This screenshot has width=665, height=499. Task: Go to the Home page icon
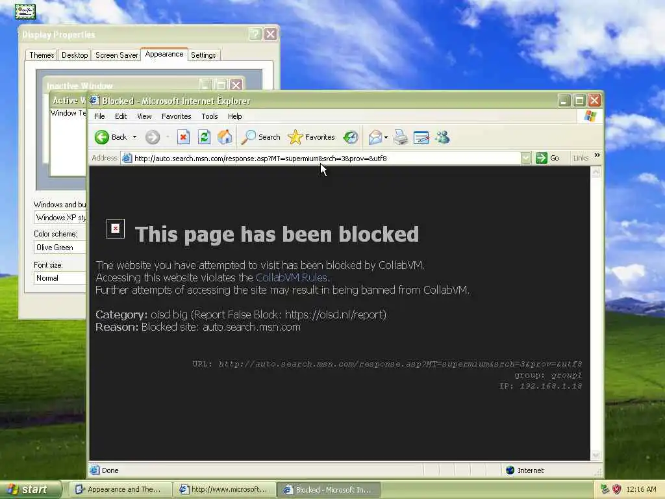(225, 137)
